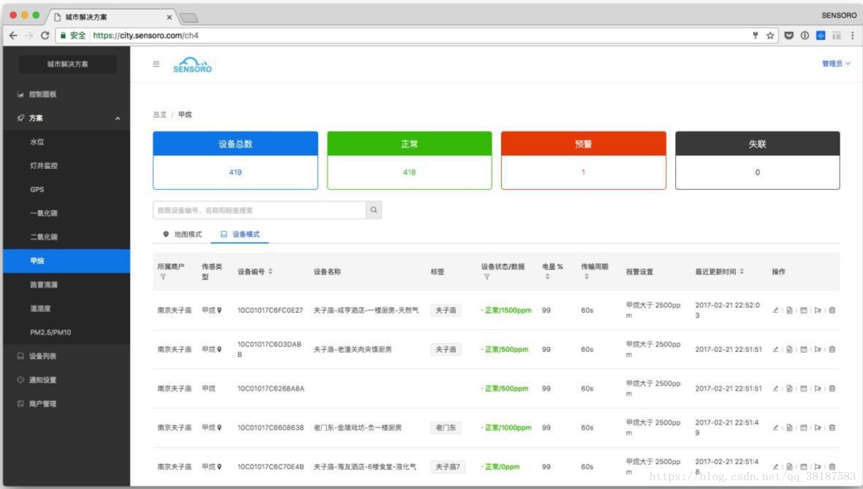Click location pin beside 甲烷 for 10C01017C6FC0E27

pos(219,310)
